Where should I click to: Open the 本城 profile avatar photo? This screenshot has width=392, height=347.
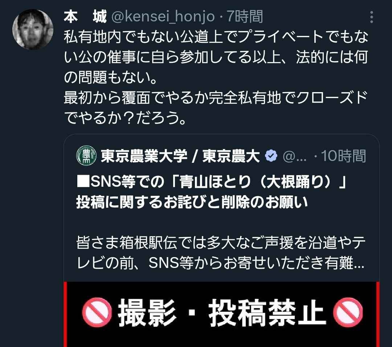pos(33,29)
